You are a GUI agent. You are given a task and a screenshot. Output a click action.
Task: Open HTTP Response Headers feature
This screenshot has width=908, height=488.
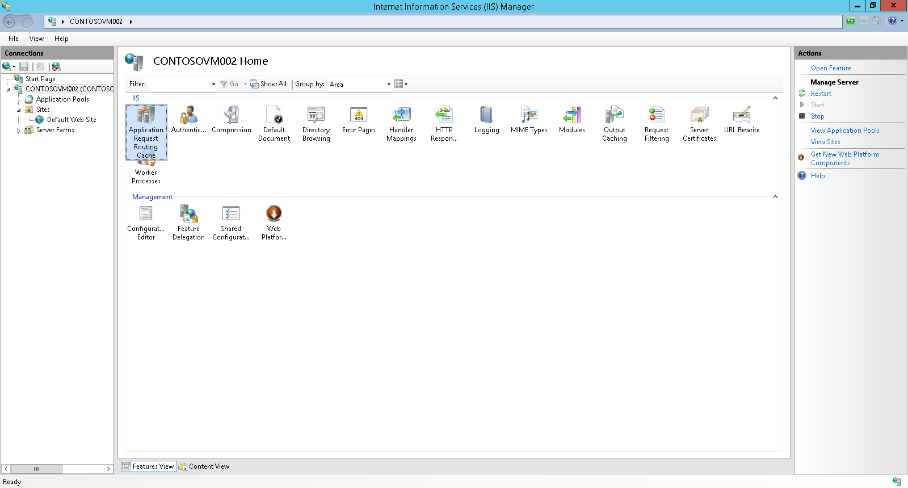(x=444, y=124)
